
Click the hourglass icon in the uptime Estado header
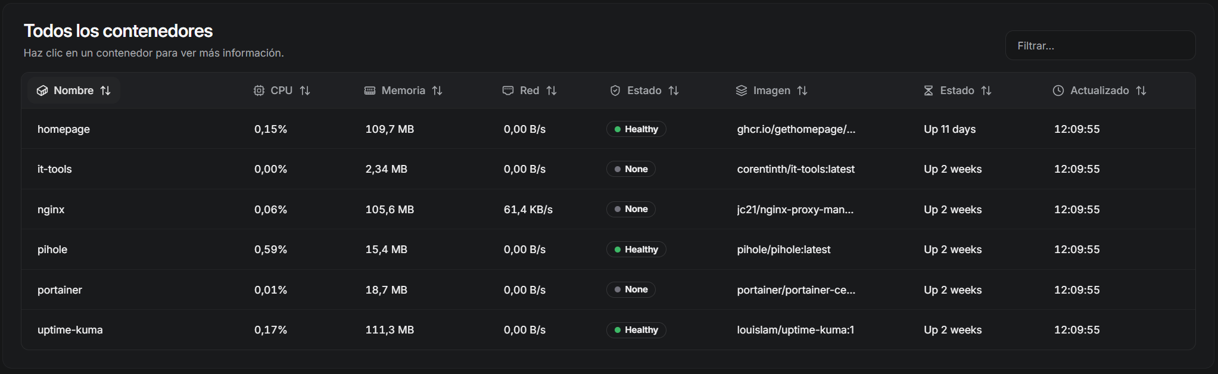(x=929, y=91)
